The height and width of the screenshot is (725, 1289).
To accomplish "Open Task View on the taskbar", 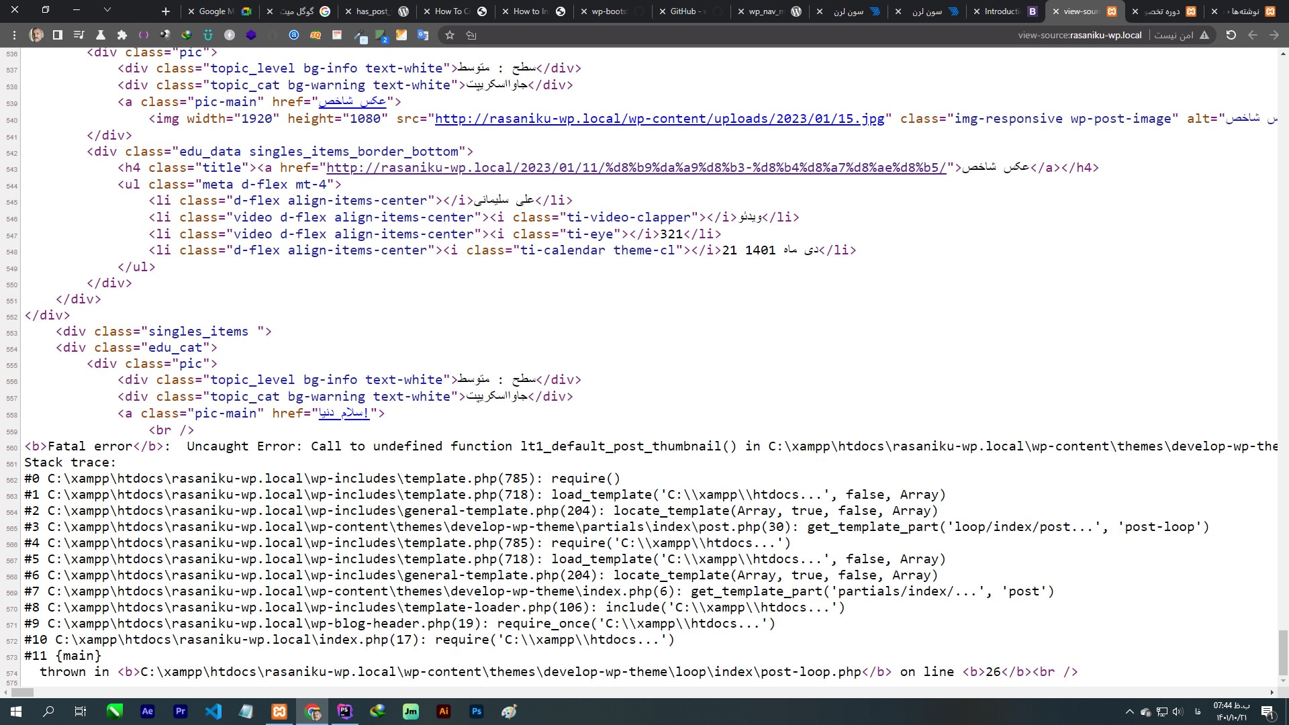I will 81,712.
